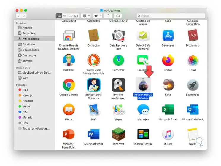Click the share toolbar button
Image resolution: width=221 pixels, height=166 pixels.
point(108,16)
